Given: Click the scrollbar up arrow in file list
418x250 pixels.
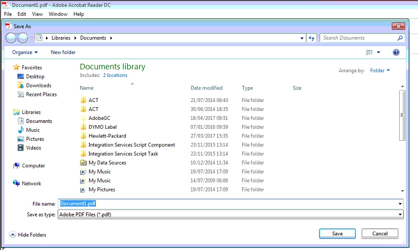Looking at the screenshot, I should (402, 86).
